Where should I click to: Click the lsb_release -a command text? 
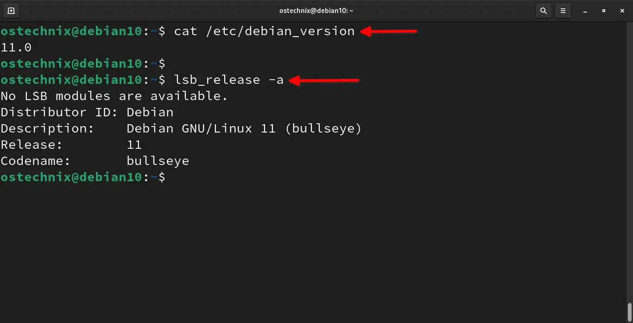[228, 80]
